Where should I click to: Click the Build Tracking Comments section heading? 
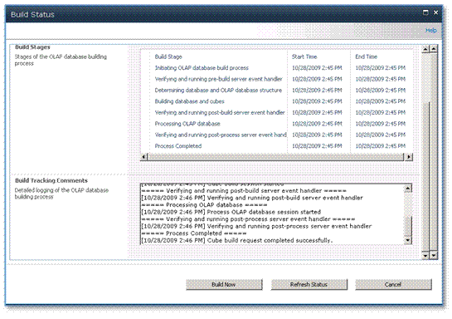coord(51,181)
